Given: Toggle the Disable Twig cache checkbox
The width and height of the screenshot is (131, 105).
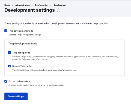Looking at the screenshot, I should 10,66.
